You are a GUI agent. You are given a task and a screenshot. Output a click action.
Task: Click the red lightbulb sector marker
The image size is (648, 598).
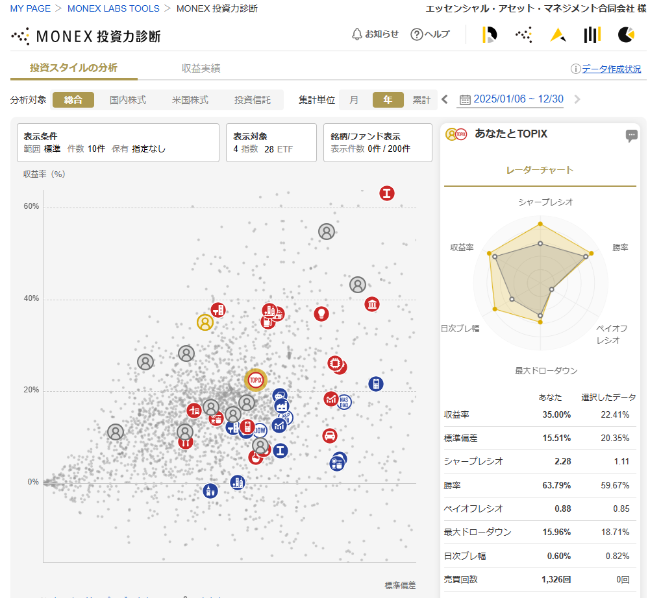point(321,314)
